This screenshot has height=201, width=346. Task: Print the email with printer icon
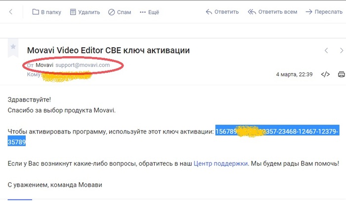342,74
